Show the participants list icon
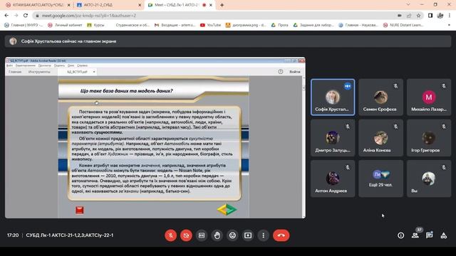 (x=415, y=235)
